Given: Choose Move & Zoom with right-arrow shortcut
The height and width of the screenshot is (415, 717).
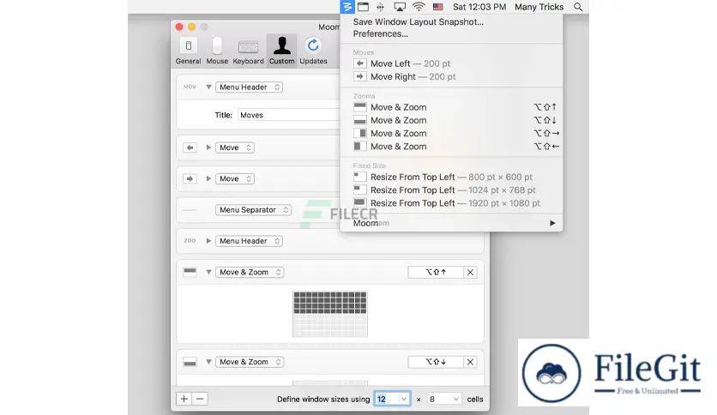Looking at the screenshot, I should point(451,134).
